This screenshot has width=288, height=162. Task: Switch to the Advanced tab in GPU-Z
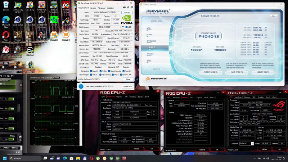102,8
